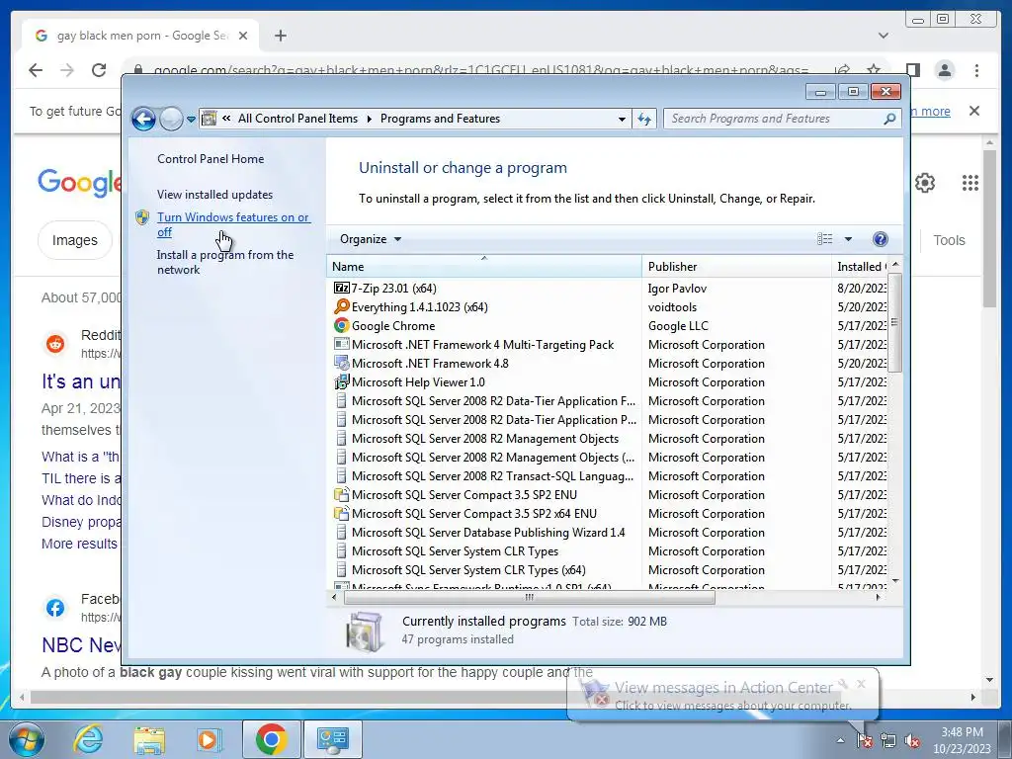Click the Back arrow in Control Panel

(x=143, y=119)
